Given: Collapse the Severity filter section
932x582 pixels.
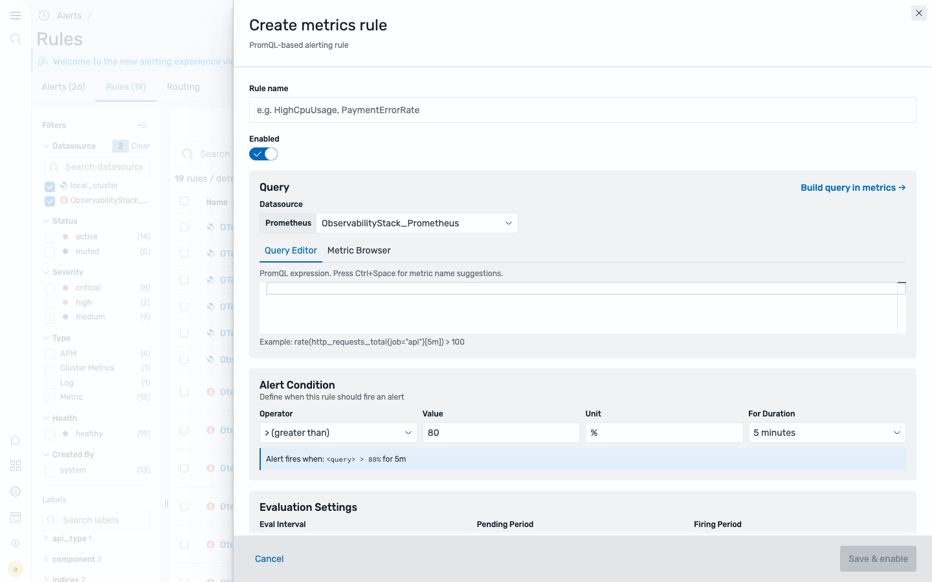Looking at the screenshot, I should point(46,272).
